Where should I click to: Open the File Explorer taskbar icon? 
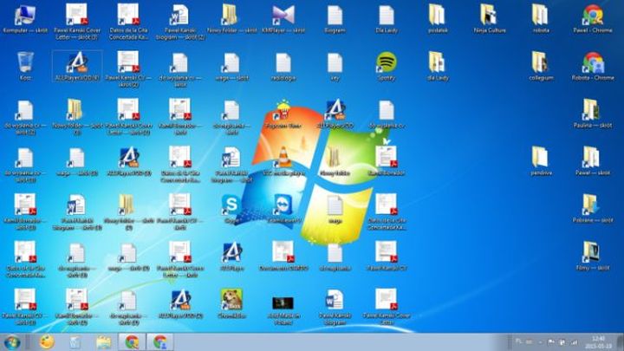coord(103,342)
